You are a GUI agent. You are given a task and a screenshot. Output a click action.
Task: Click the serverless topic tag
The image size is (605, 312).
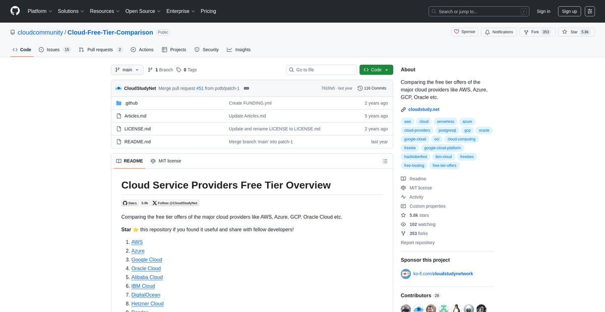click(x=445, y=121)
